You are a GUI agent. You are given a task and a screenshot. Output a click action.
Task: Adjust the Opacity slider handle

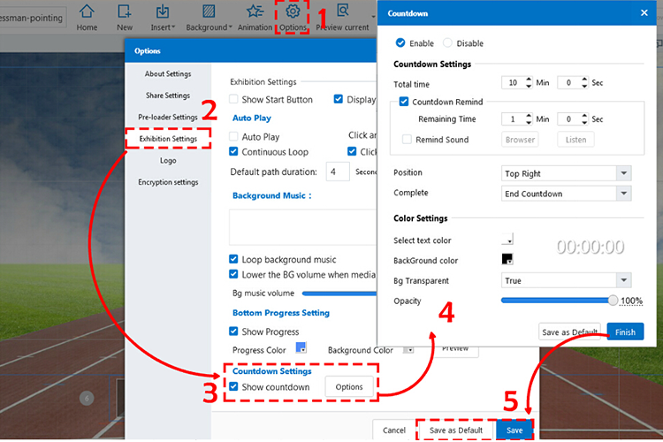tap(613, 301)
